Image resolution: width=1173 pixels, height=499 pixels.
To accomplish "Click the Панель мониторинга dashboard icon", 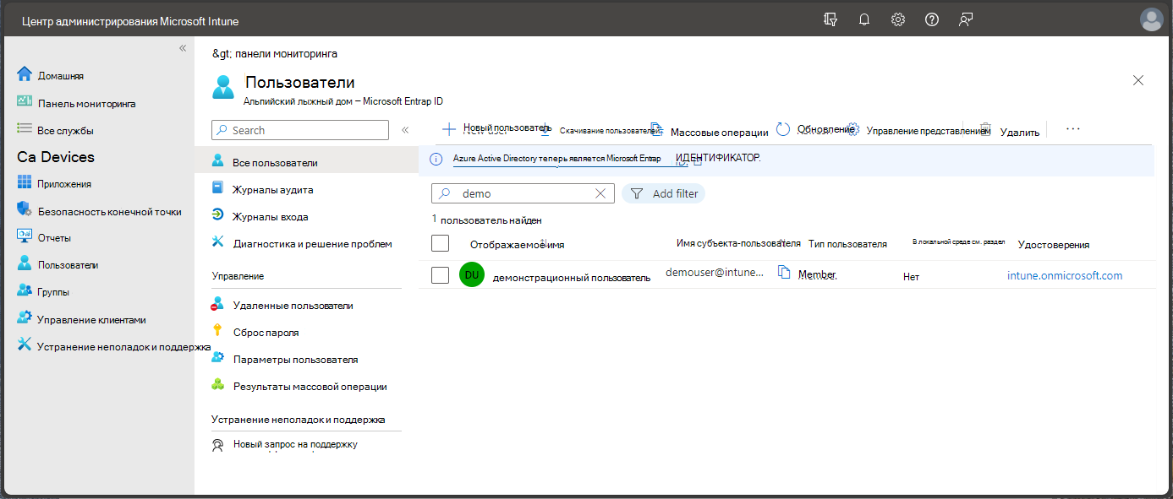I will click(x=25, y=102).
